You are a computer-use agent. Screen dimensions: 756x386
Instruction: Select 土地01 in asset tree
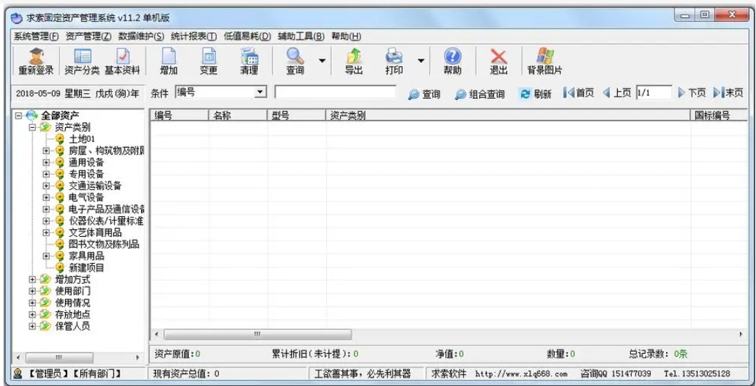[x=82, y=139]
